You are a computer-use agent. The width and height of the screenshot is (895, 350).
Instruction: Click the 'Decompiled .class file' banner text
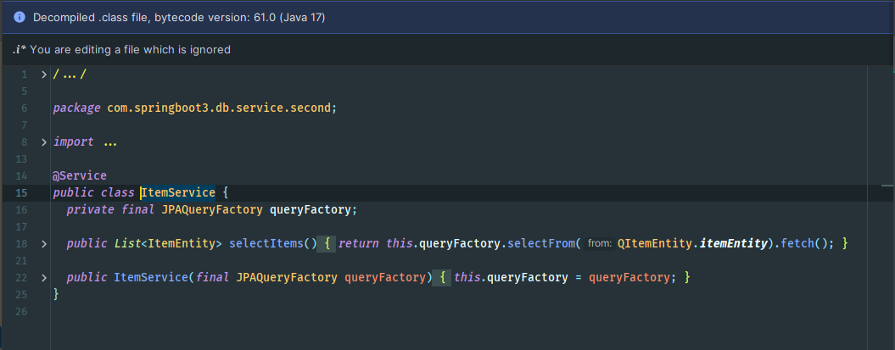click(179, 18)
